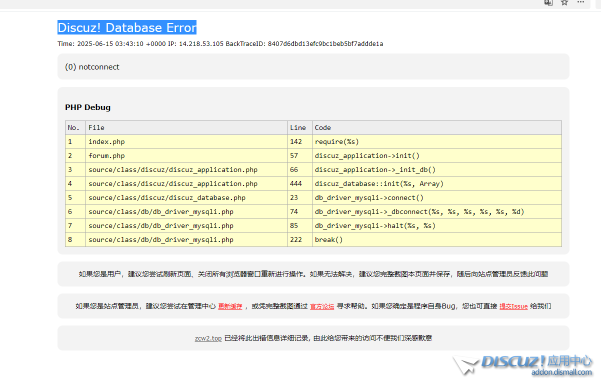The height and width of the screenshot is (385, 601).
Task: Click the Line column header
Action: 298,128
